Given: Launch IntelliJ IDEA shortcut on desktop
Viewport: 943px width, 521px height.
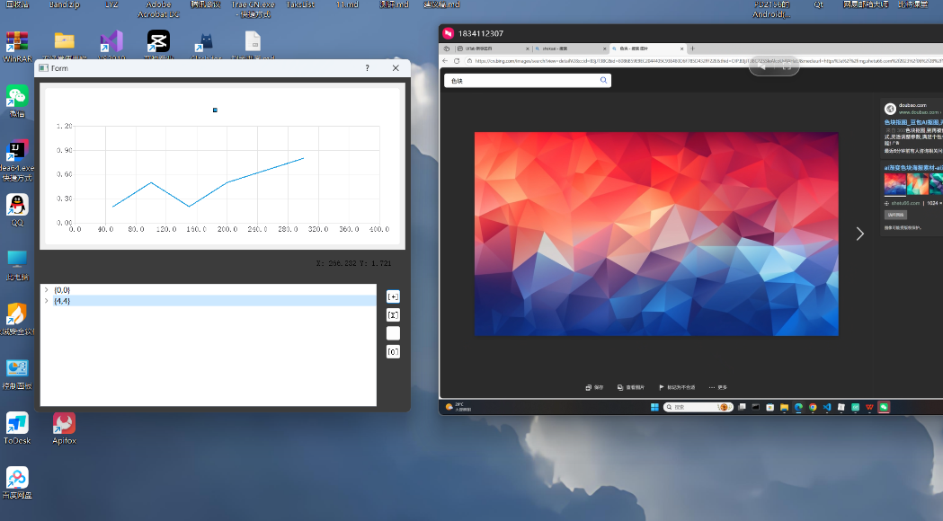Looking at the screenshot, I should click(17, 161).
